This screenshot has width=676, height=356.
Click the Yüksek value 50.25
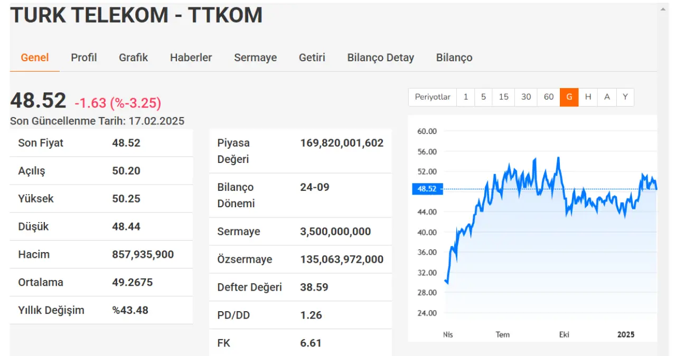126,199
